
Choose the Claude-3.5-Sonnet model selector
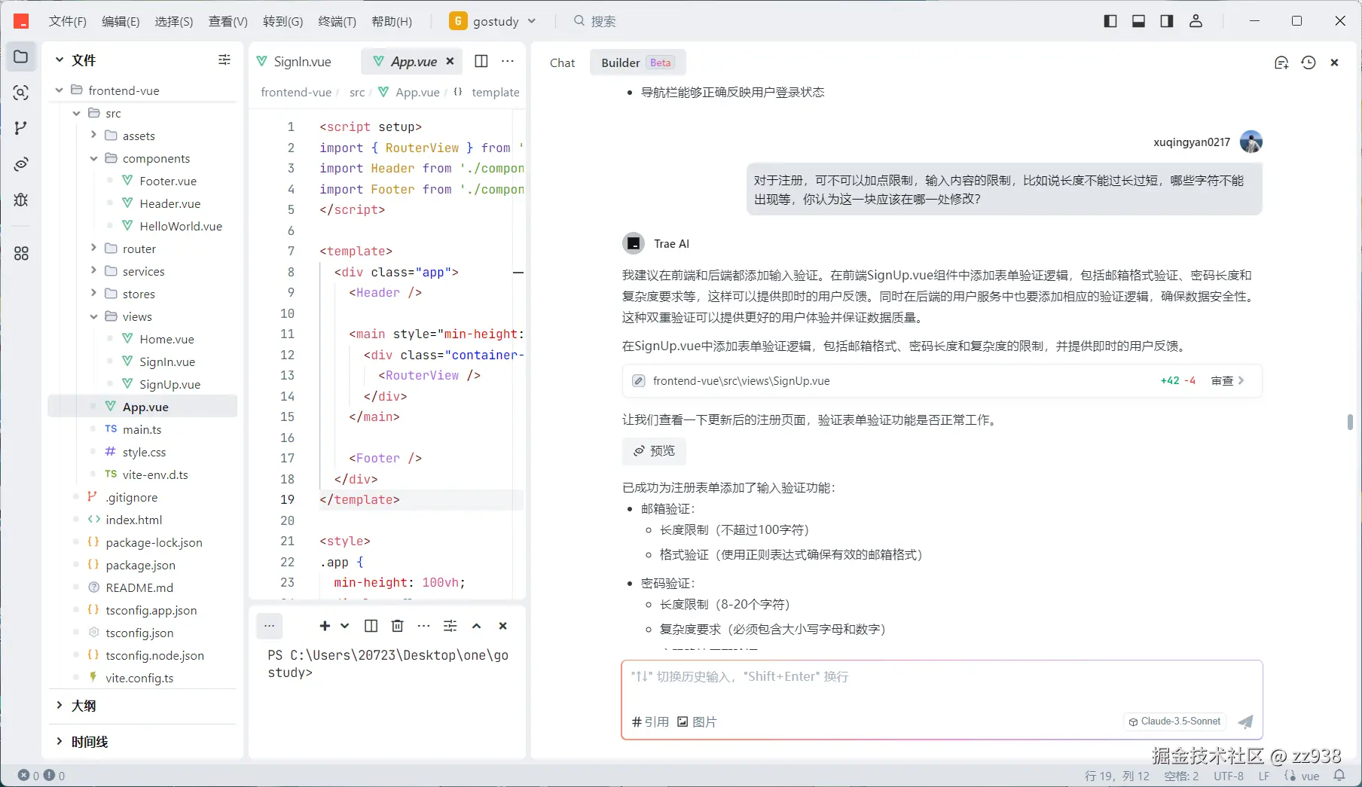1174,721
